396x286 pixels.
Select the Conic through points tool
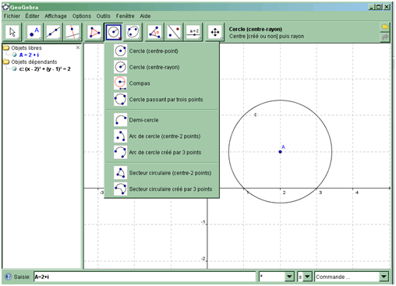tap(133, 32)
